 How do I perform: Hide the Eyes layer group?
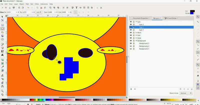[131, 22]
